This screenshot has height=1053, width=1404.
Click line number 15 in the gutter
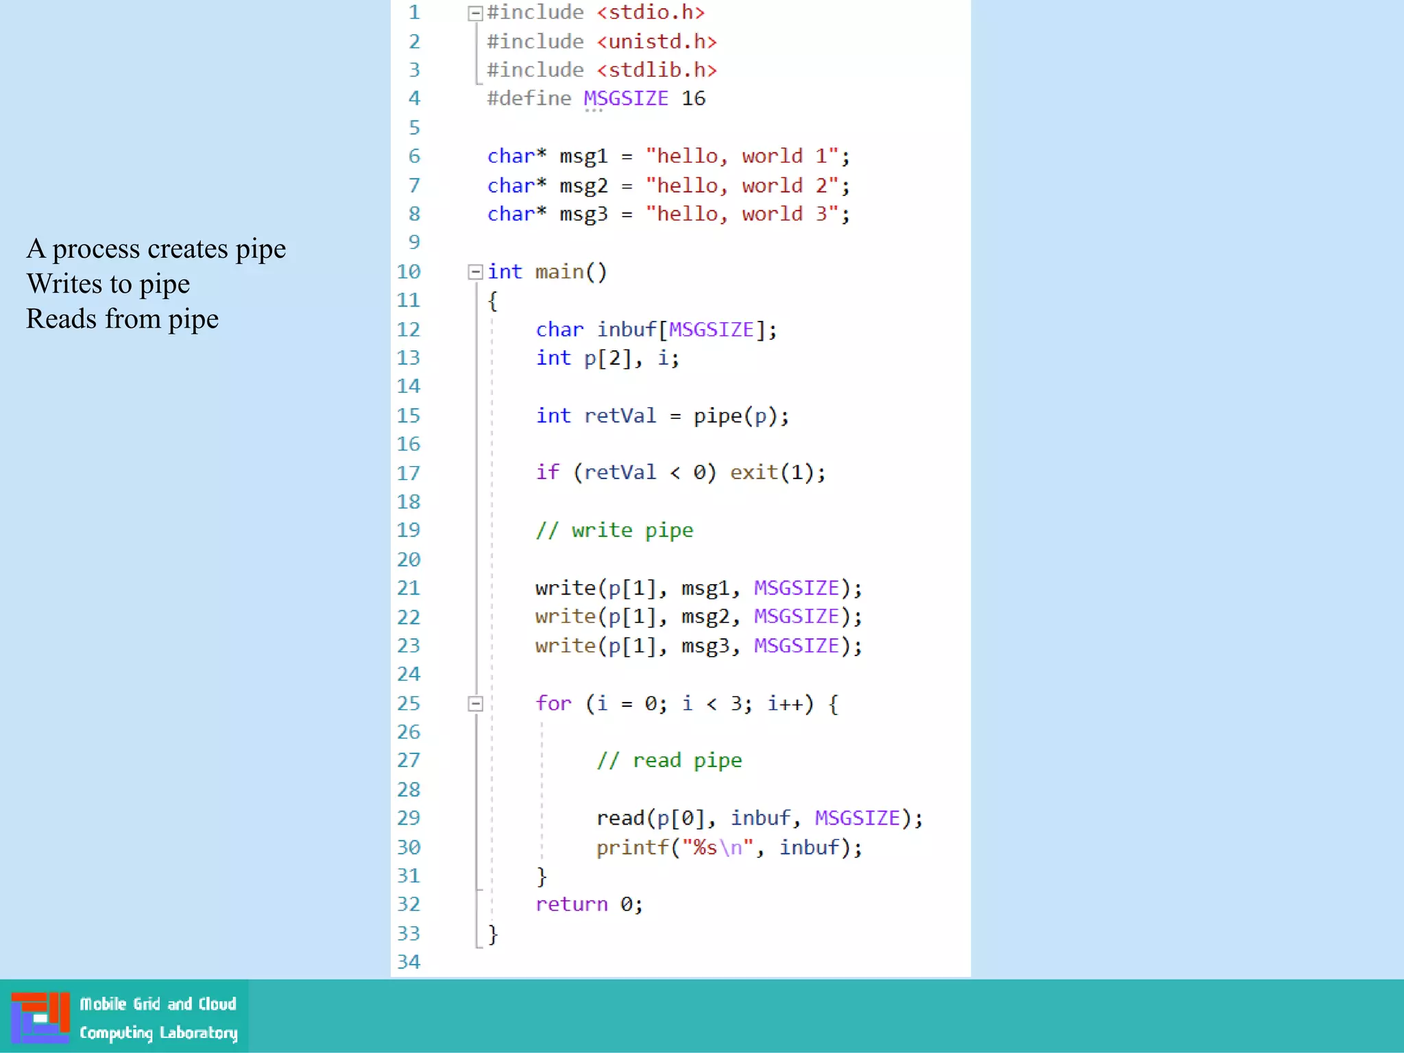tap(409, 415)
